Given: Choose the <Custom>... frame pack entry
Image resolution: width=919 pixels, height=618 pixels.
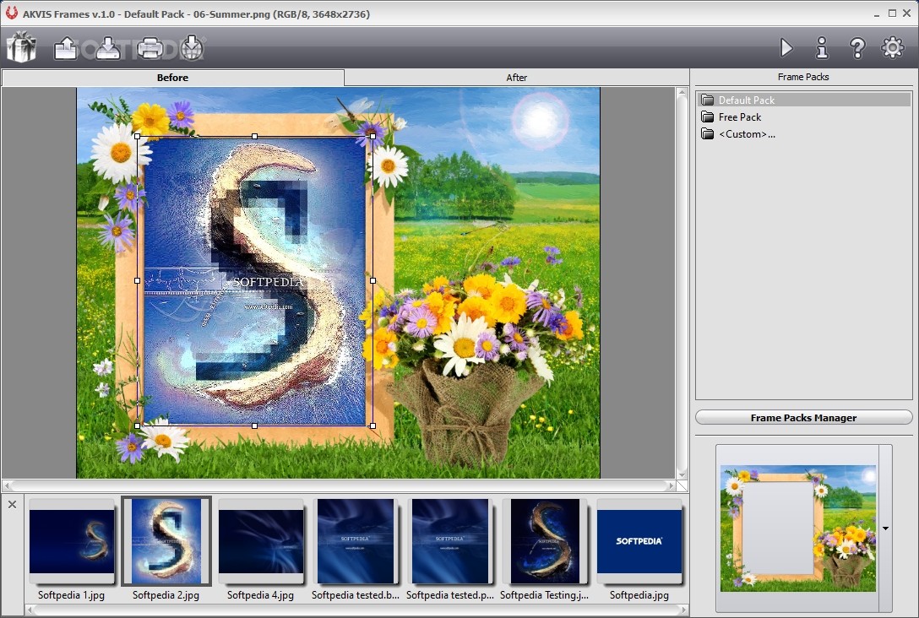Looking at the screenshot, I should [x=803, y=134].
